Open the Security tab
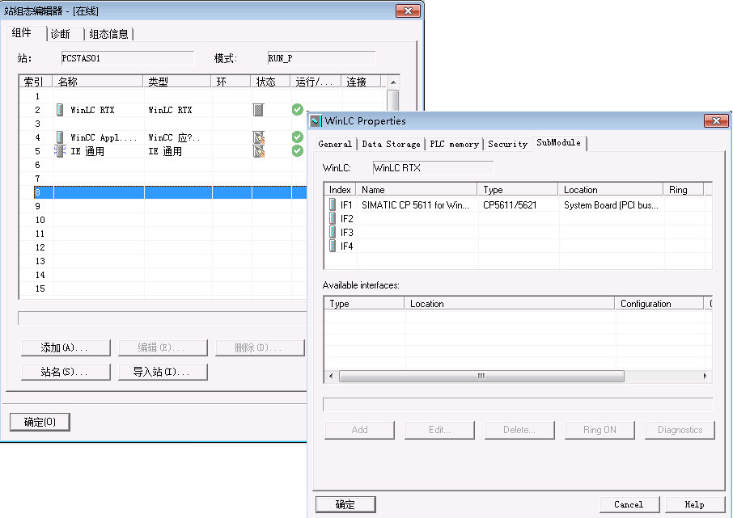The height and width of the screenshot is (518, 733). coord(507,145)
